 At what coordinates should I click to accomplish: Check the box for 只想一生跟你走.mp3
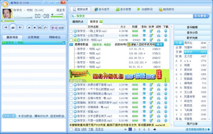point(71,121)
